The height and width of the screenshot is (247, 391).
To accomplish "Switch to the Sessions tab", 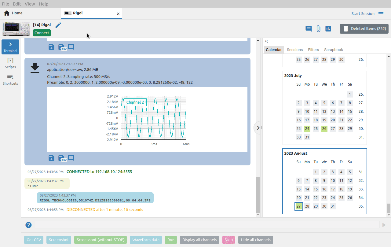I will point(295,50).
